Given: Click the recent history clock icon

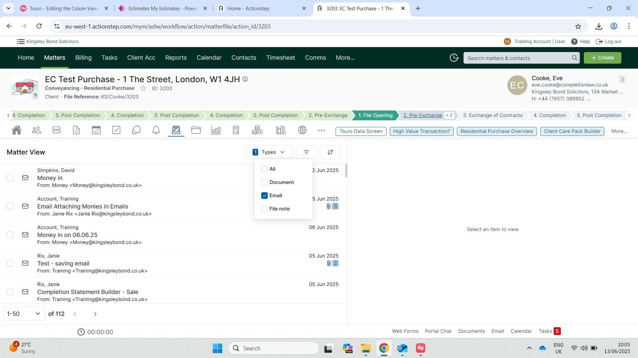Looking at the screenshot, I should pos(454,58).
